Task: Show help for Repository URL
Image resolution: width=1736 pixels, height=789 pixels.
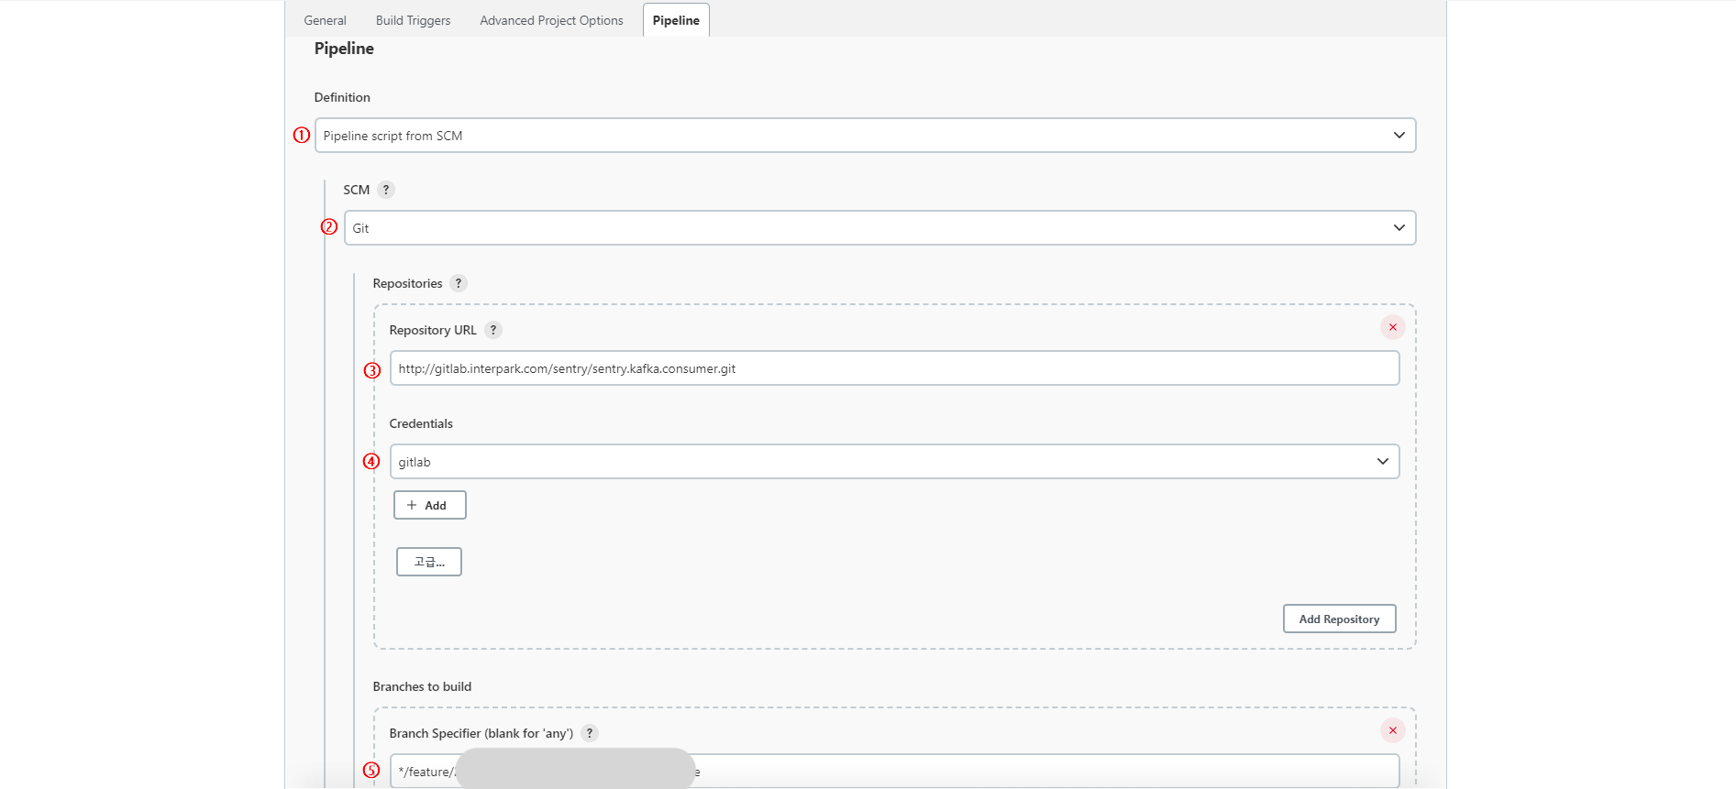Action: click(493, 330)
